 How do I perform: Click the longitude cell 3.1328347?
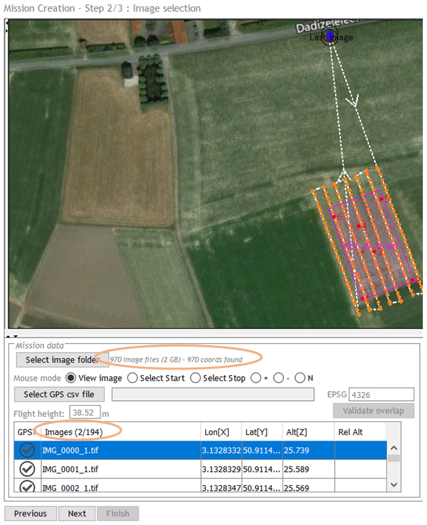[221, 486]
